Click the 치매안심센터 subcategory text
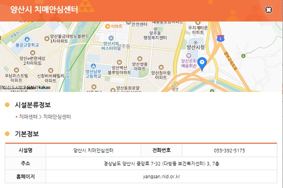The image size is (283, 188). click(x=57, y=117)
